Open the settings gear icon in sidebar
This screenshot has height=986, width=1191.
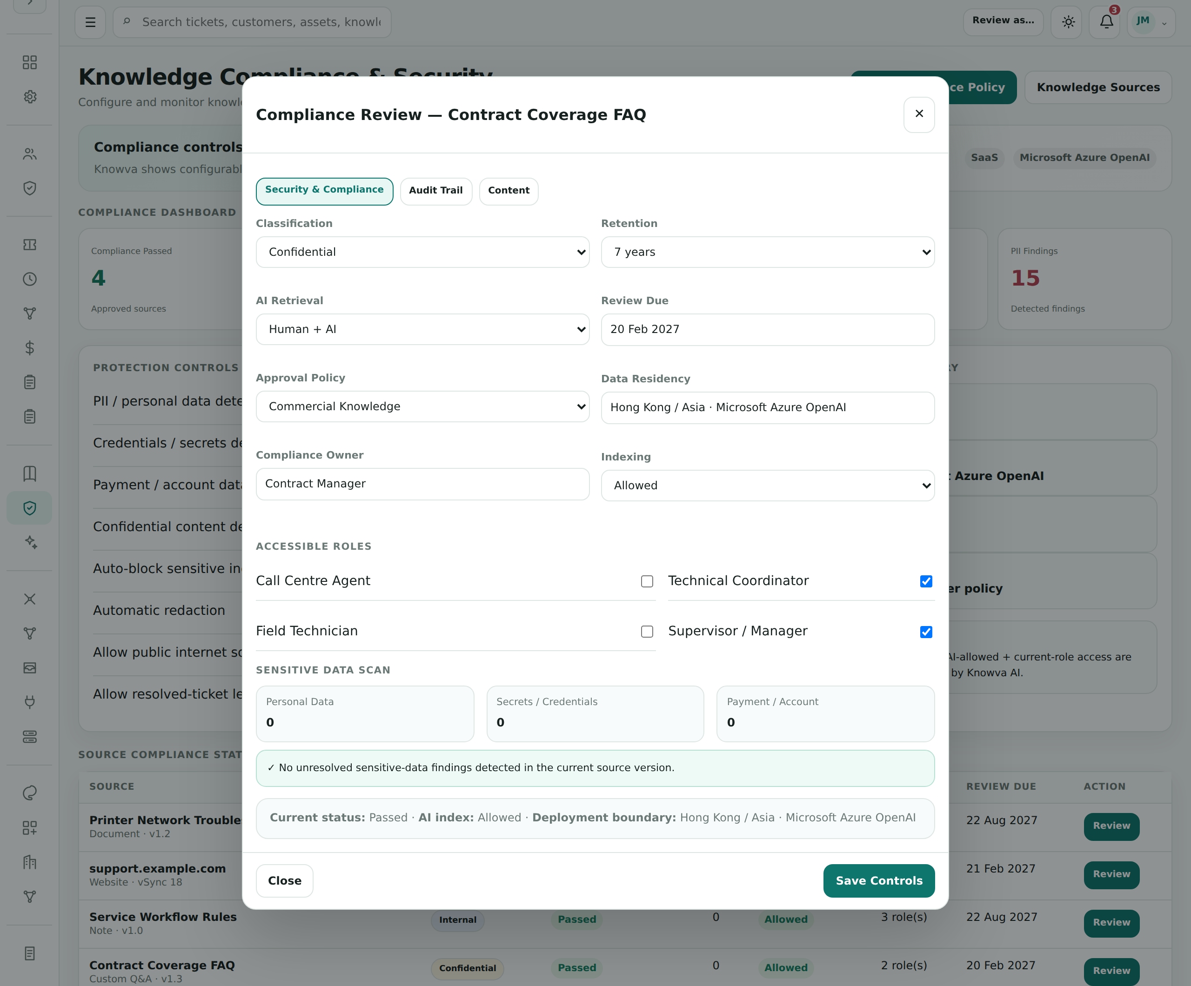point(29,97)
